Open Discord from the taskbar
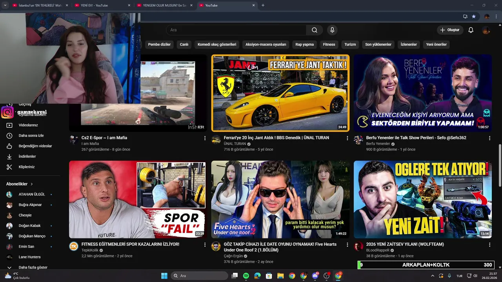The image size is (502, 282). click(315, 276)
